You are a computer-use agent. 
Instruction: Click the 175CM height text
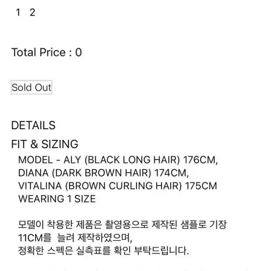coord(201,186)
